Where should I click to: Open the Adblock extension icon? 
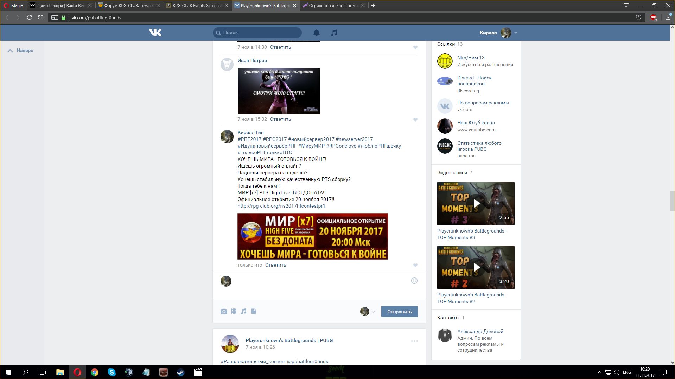coord(654,18)
